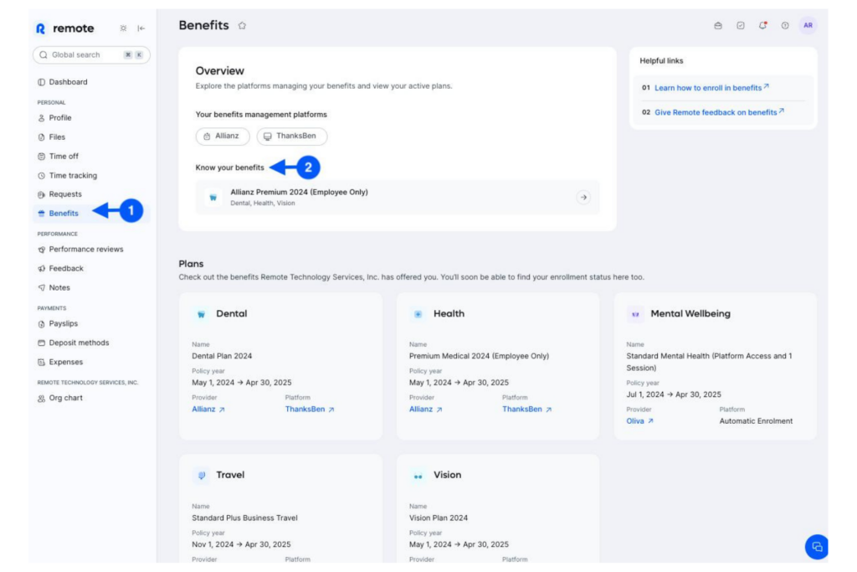Click the Allianz platform chip
The width and height of the screenshot is (857, 572).
tap(223, 137)
